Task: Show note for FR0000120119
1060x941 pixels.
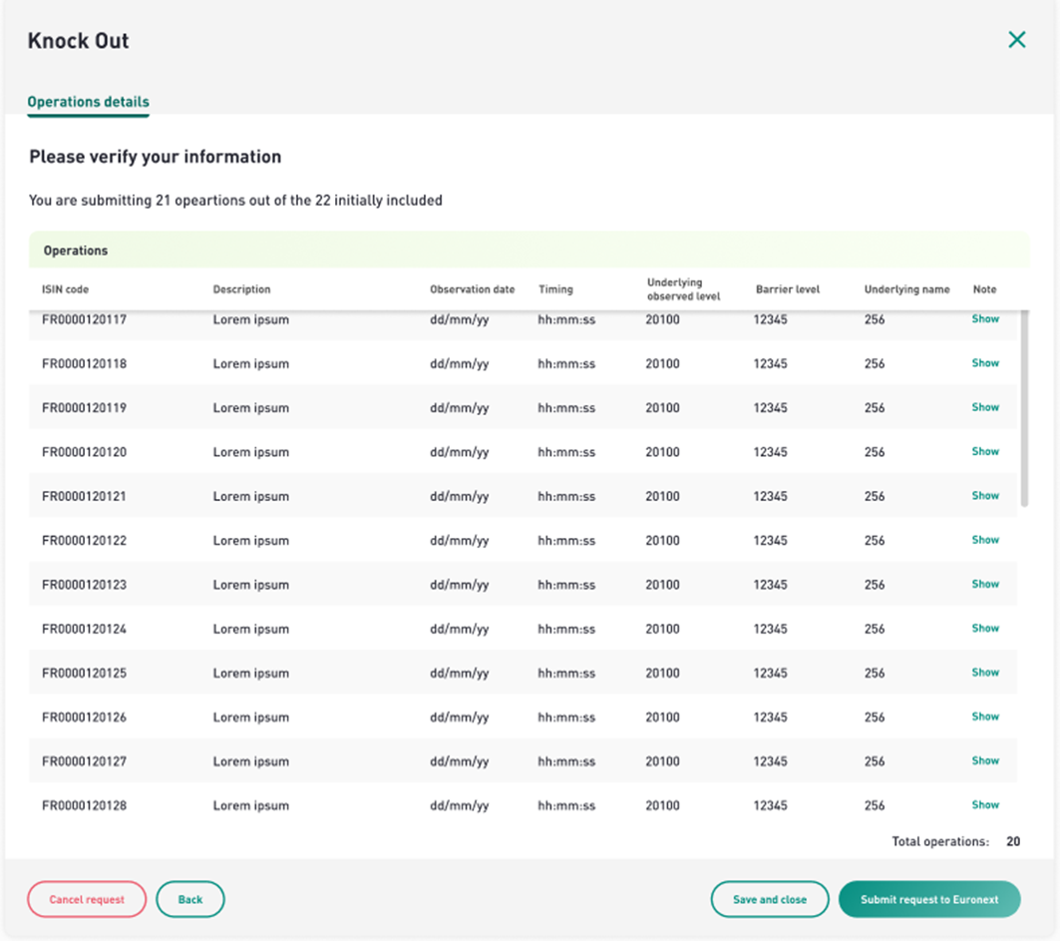Action: (x=985, y=407)
